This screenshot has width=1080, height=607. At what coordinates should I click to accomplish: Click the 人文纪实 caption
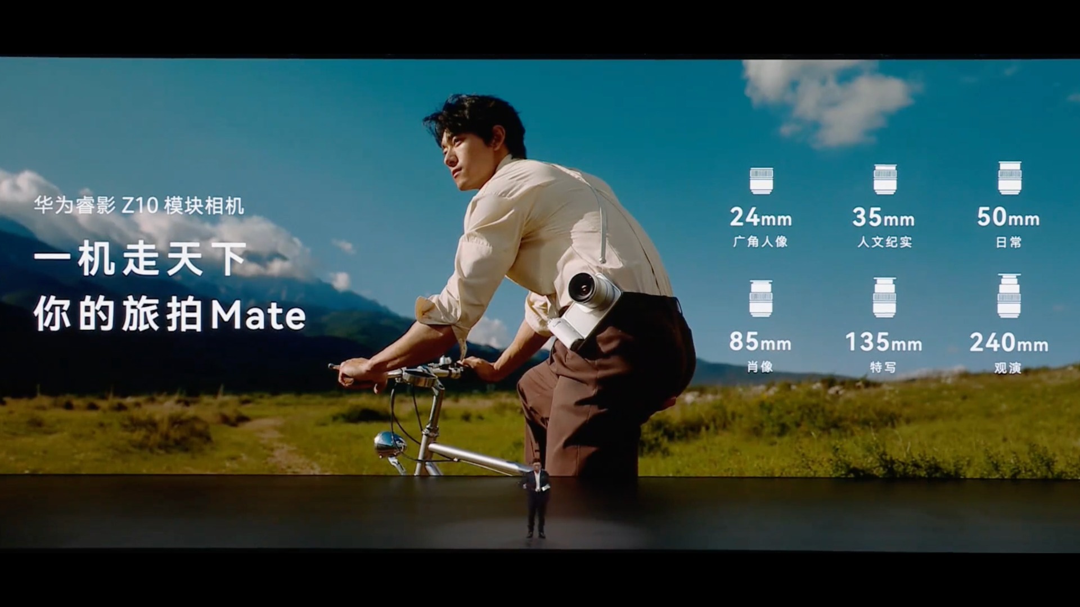point(884,242)
